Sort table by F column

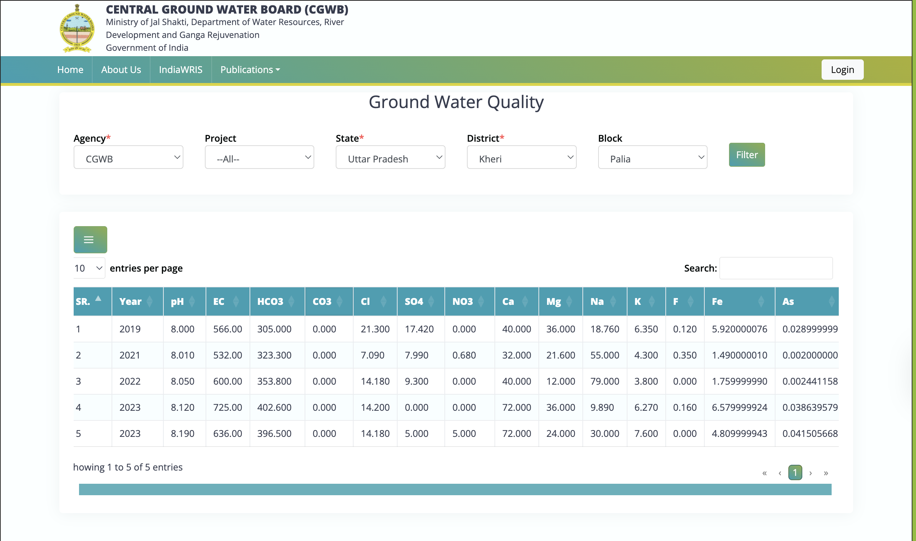[x=685, y=302]
